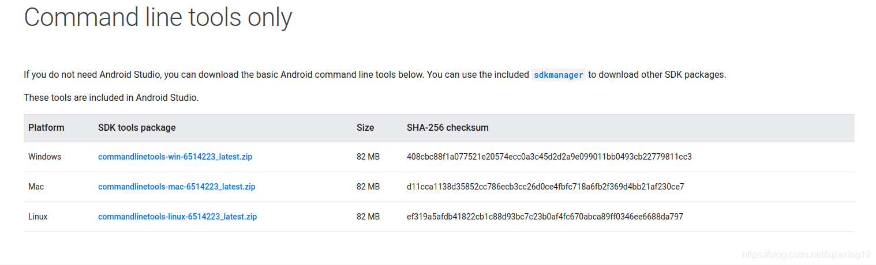The width and height of the screenshot is (876, 265).
Task: Click the blog.csdn.net watermark text
Action: click(x=806, y=254)
